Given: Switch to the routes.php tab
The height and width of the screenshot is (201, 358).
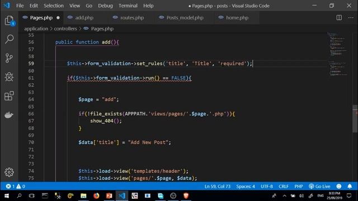Looking at the screenshot, I should click(132, 17).
